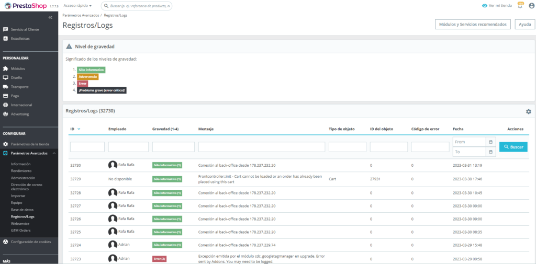Click object ID 27931 in row 32729
Screen dimensions: 536x264
point(376,179)
